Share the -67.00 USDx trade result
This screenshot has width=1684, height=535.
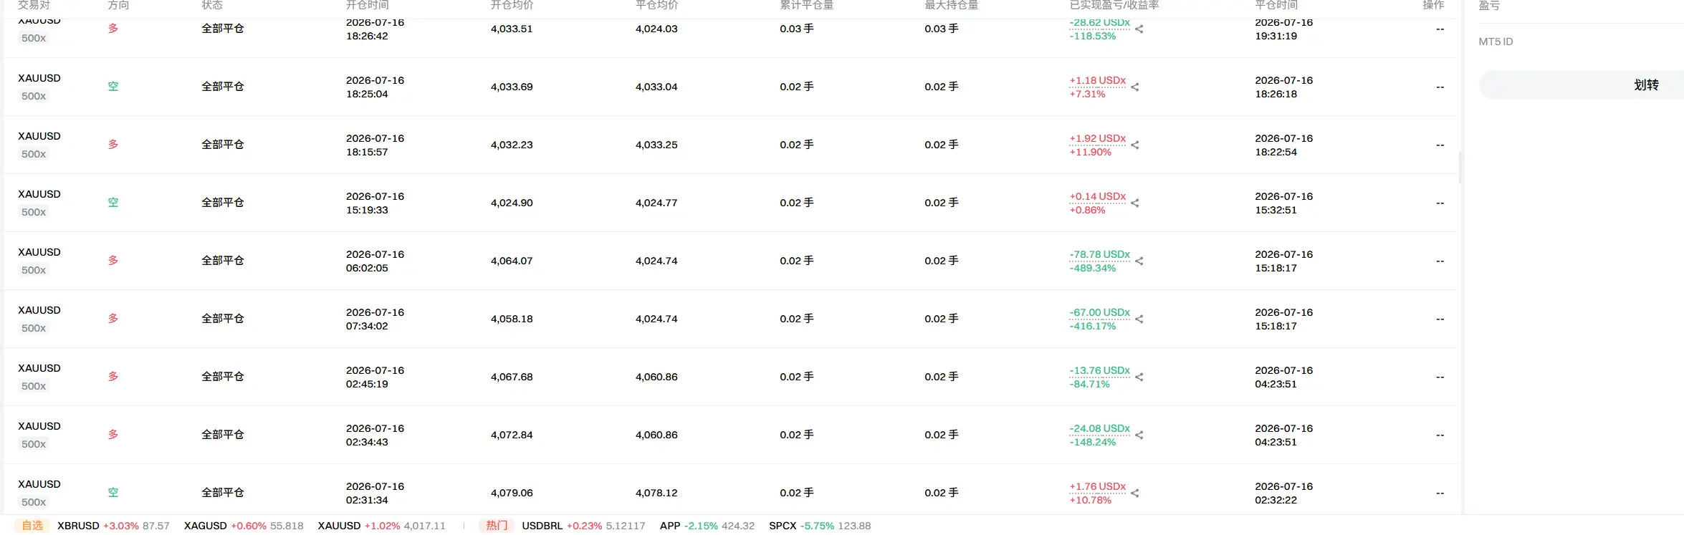[1139, 319]
